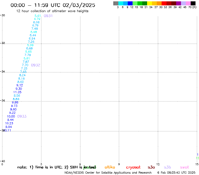Click the gray 3 ft legend swatch
This screenshot has height=175, width=199.
pos(116,3)
